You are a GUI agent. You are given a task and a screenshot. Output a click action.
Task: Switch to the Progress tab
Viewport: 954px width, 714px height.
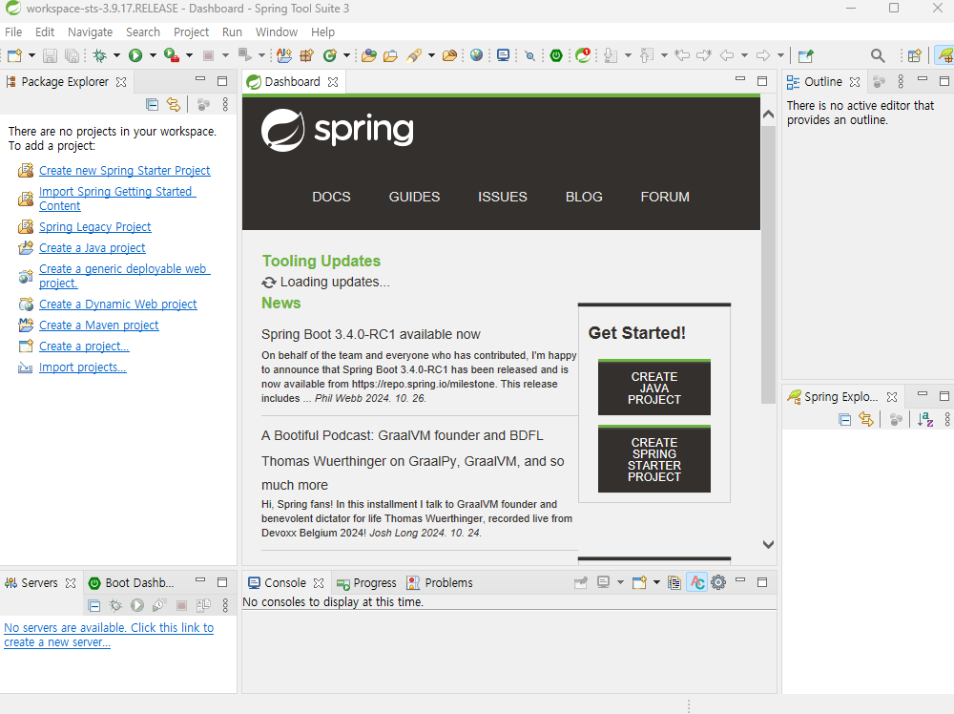point(367,583)
